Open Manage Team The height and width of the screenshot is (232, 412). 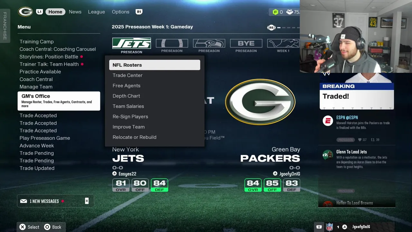(x=36, y=87)
